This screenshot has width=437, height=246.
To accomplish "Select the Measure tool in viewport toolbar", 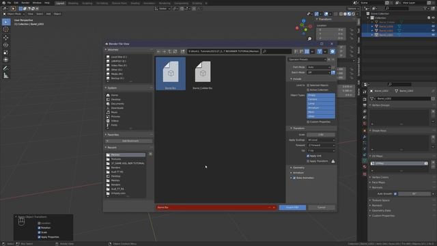I will [6, 76].
